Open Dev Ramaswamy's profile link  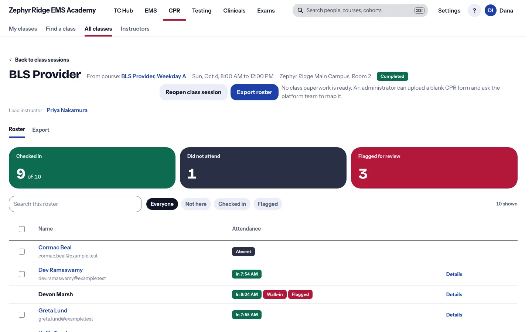pyautogui.click(x=61, y=270)
